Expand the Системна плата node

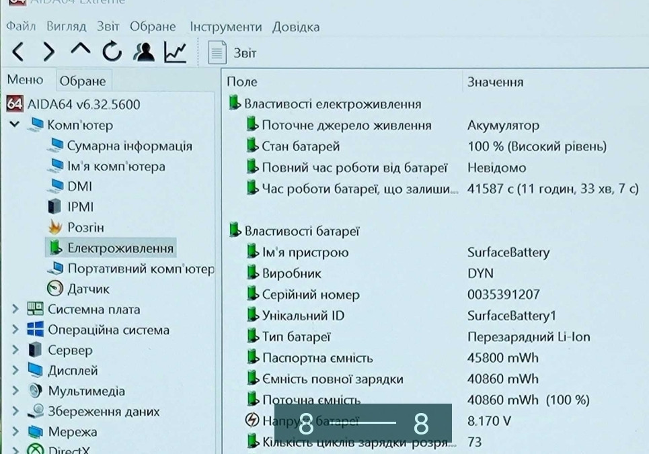point(15,310)
